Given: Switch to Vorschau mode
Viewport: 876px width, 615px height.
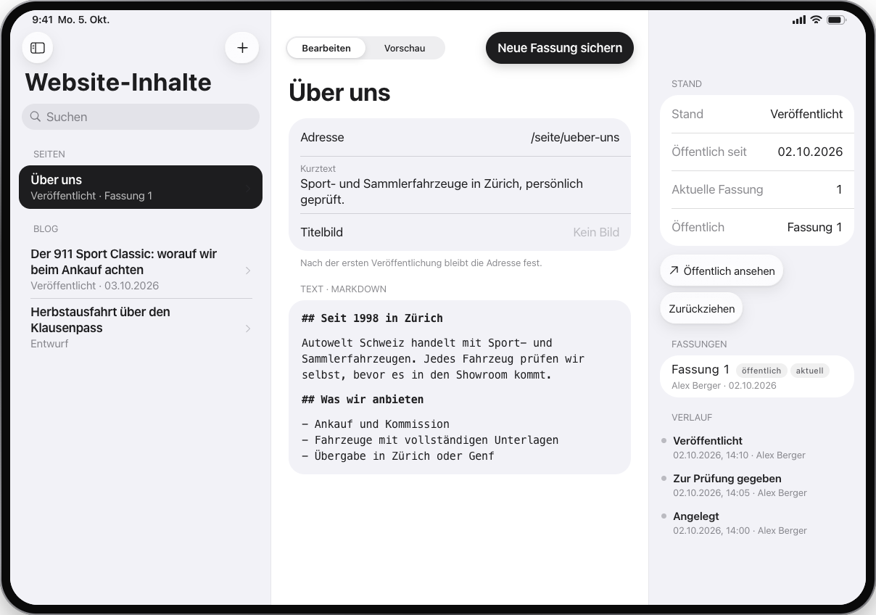Looking at the screenshot, I should click(405, 48).
